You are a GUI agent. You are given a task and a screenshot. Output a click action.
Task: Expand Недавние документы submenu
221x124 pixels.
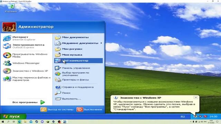tap(78, 43)
